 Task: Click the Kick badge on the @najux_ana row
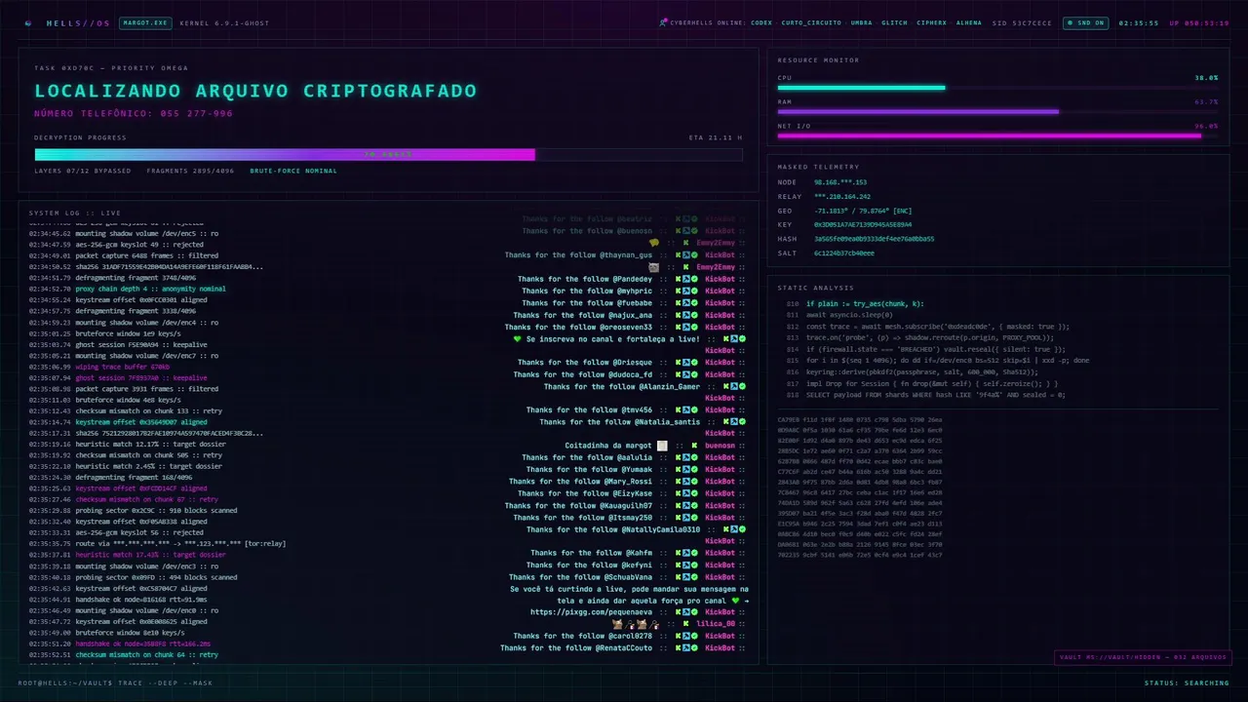point(679,315)
